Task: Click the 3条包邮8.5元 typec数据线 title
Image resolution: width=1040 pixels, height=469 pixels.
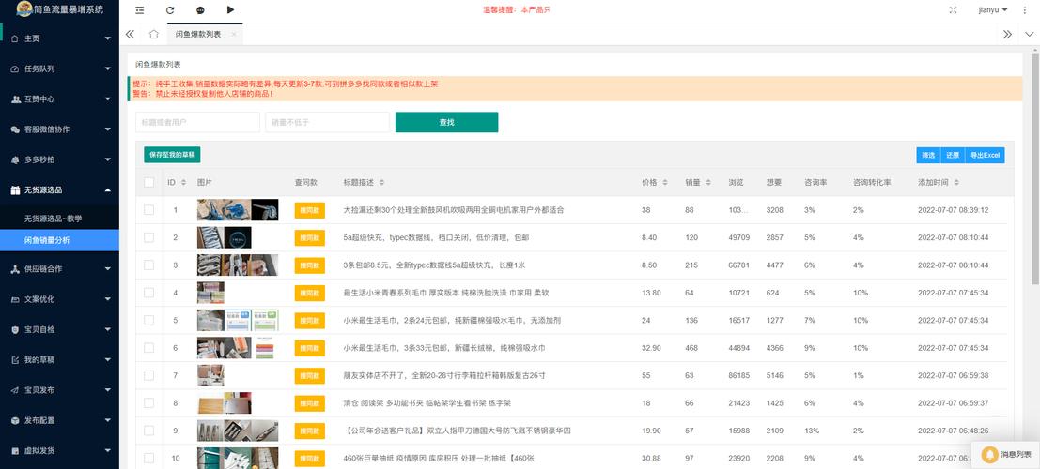Action: coord(434,265)
